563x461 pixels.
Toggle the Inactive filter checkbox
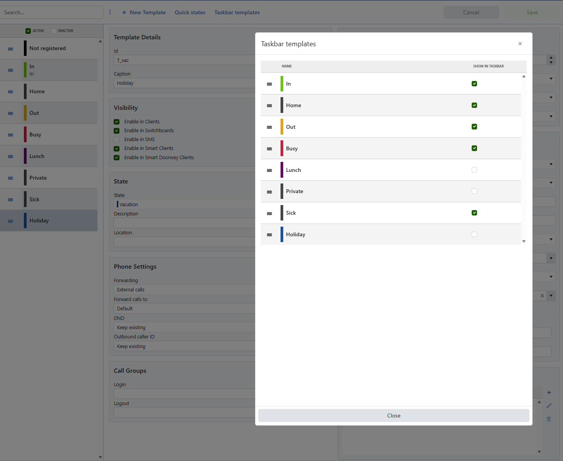[54, 31]
